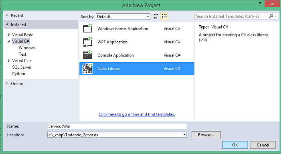The width and height of the screenshot is (281, 154).
Task: Click the Browse... button
Action: pos(206,135)
